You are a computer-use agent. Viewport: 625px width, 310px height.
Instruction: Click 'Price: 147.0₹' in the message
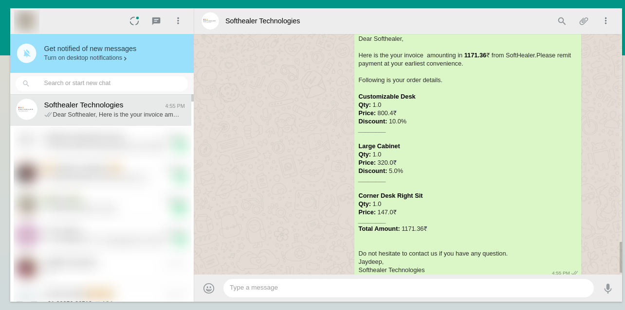coord(377,212)
